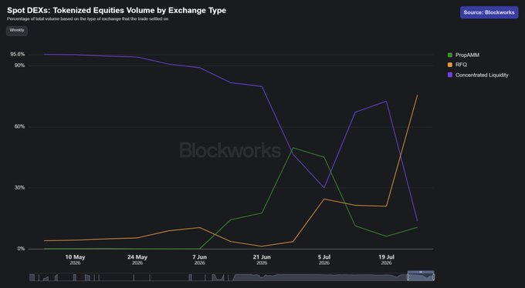Click the orange RFQ color swatch
This screenshot has width=525, height=288.
pyautogui.click(x=450, y=65)
